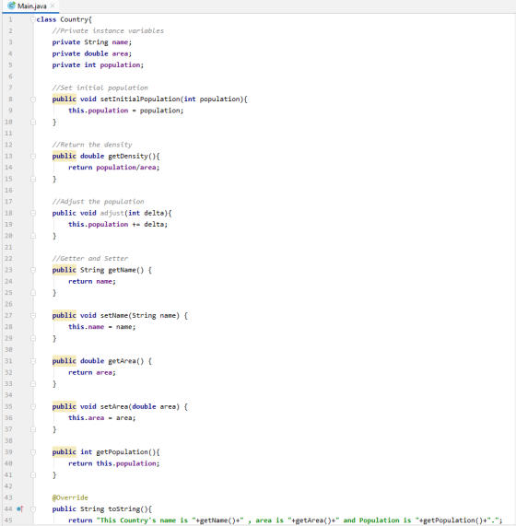Click method name 'getName' on line 23

(x=123, y=270)
